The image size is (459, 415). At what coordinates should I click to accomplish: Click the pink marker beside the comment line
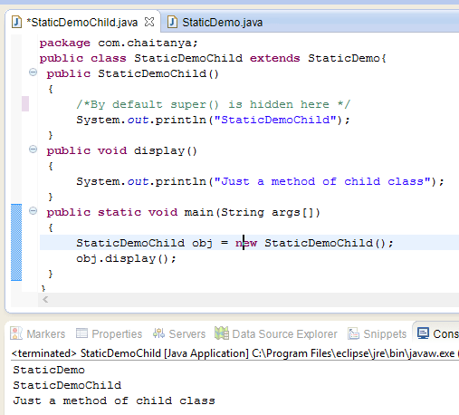(25, 103)
